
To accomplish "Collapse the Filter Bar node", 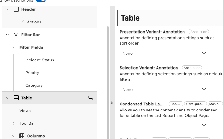I will click(8, 35).
